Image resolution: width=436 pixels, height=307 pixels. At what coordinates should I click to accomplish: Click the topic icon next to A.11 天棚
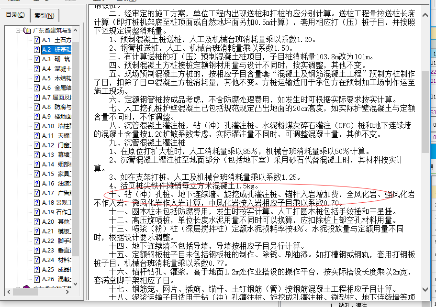click(37, 136)
